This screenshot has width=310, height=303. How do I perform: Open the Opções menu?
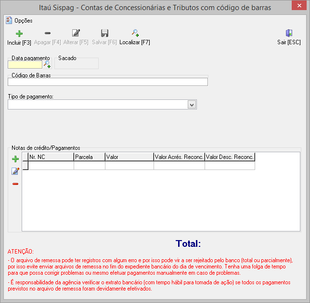24,21
